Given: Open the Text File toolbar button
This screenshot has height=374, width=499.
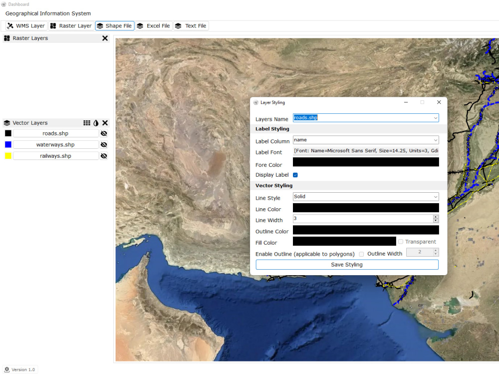Looking at the screenshot, I should [191, 26].
